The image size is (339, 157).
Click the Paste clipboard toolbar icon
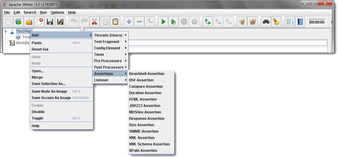coord(115,22)
